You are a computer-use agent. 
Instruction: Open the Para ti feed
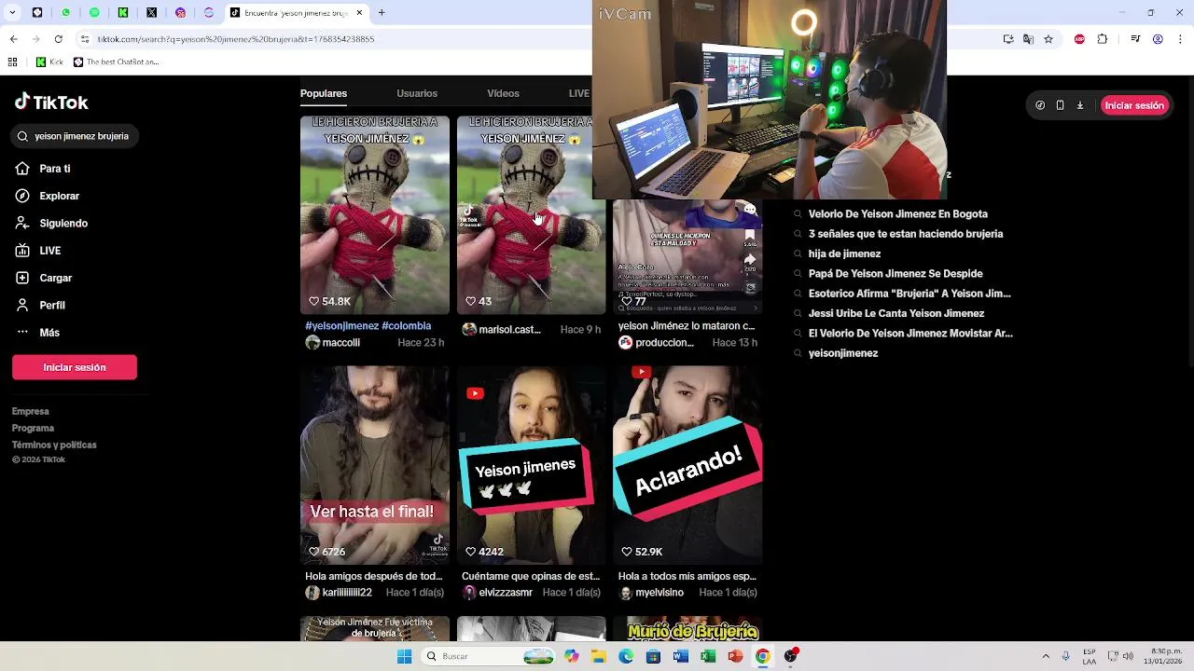click(x=43, y=169)
